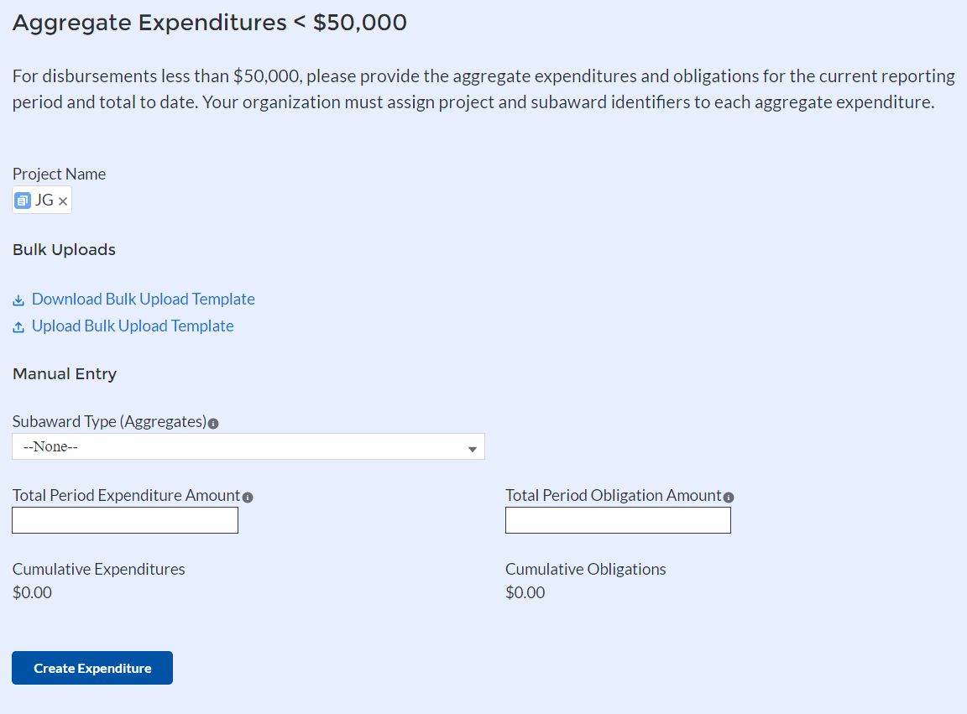
Task: Show info for Total Period Expenditure Amount
Action: click(x=248, y=498)
